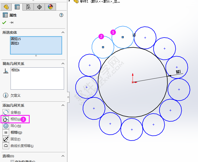This screenshot has width=198, height=162.
Task: Apply the 固定 fix relation
Action: click(15, 139)
